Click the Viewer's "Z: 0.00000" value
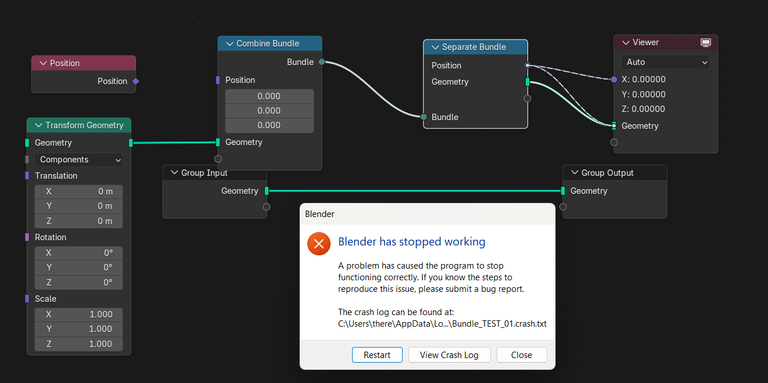Image resolution: width=768 pixels, height=383 pixels. [x=644, y=109]
